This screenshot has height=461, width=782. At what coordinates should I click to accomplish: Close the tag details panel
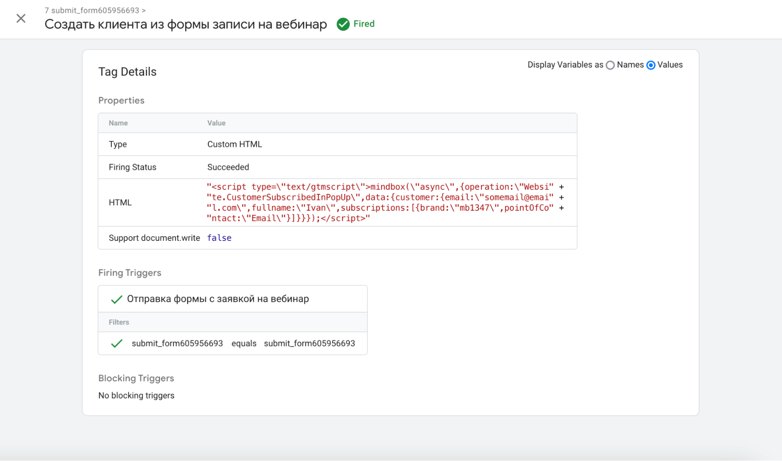(x=21, y=18)
